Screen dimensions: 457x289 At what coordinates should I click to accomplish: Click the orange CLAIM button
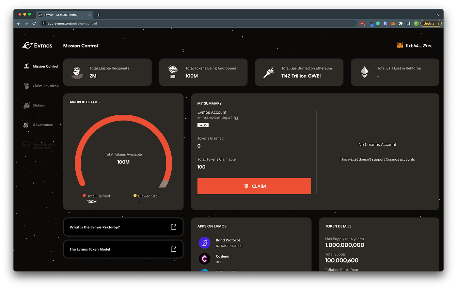[254, 186]
